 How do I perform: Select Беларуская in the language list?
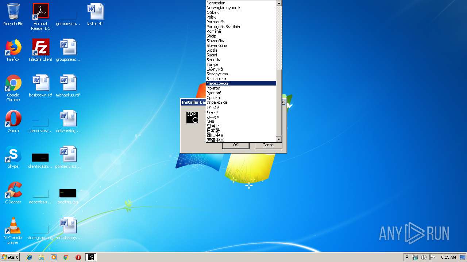241,74
